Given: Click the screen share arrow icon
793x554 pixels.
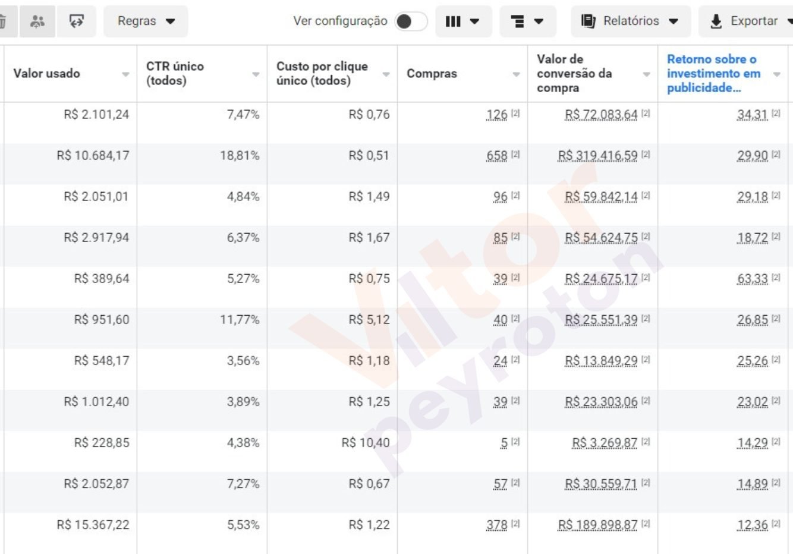Looking at the screenshot, I should [76, 21].
